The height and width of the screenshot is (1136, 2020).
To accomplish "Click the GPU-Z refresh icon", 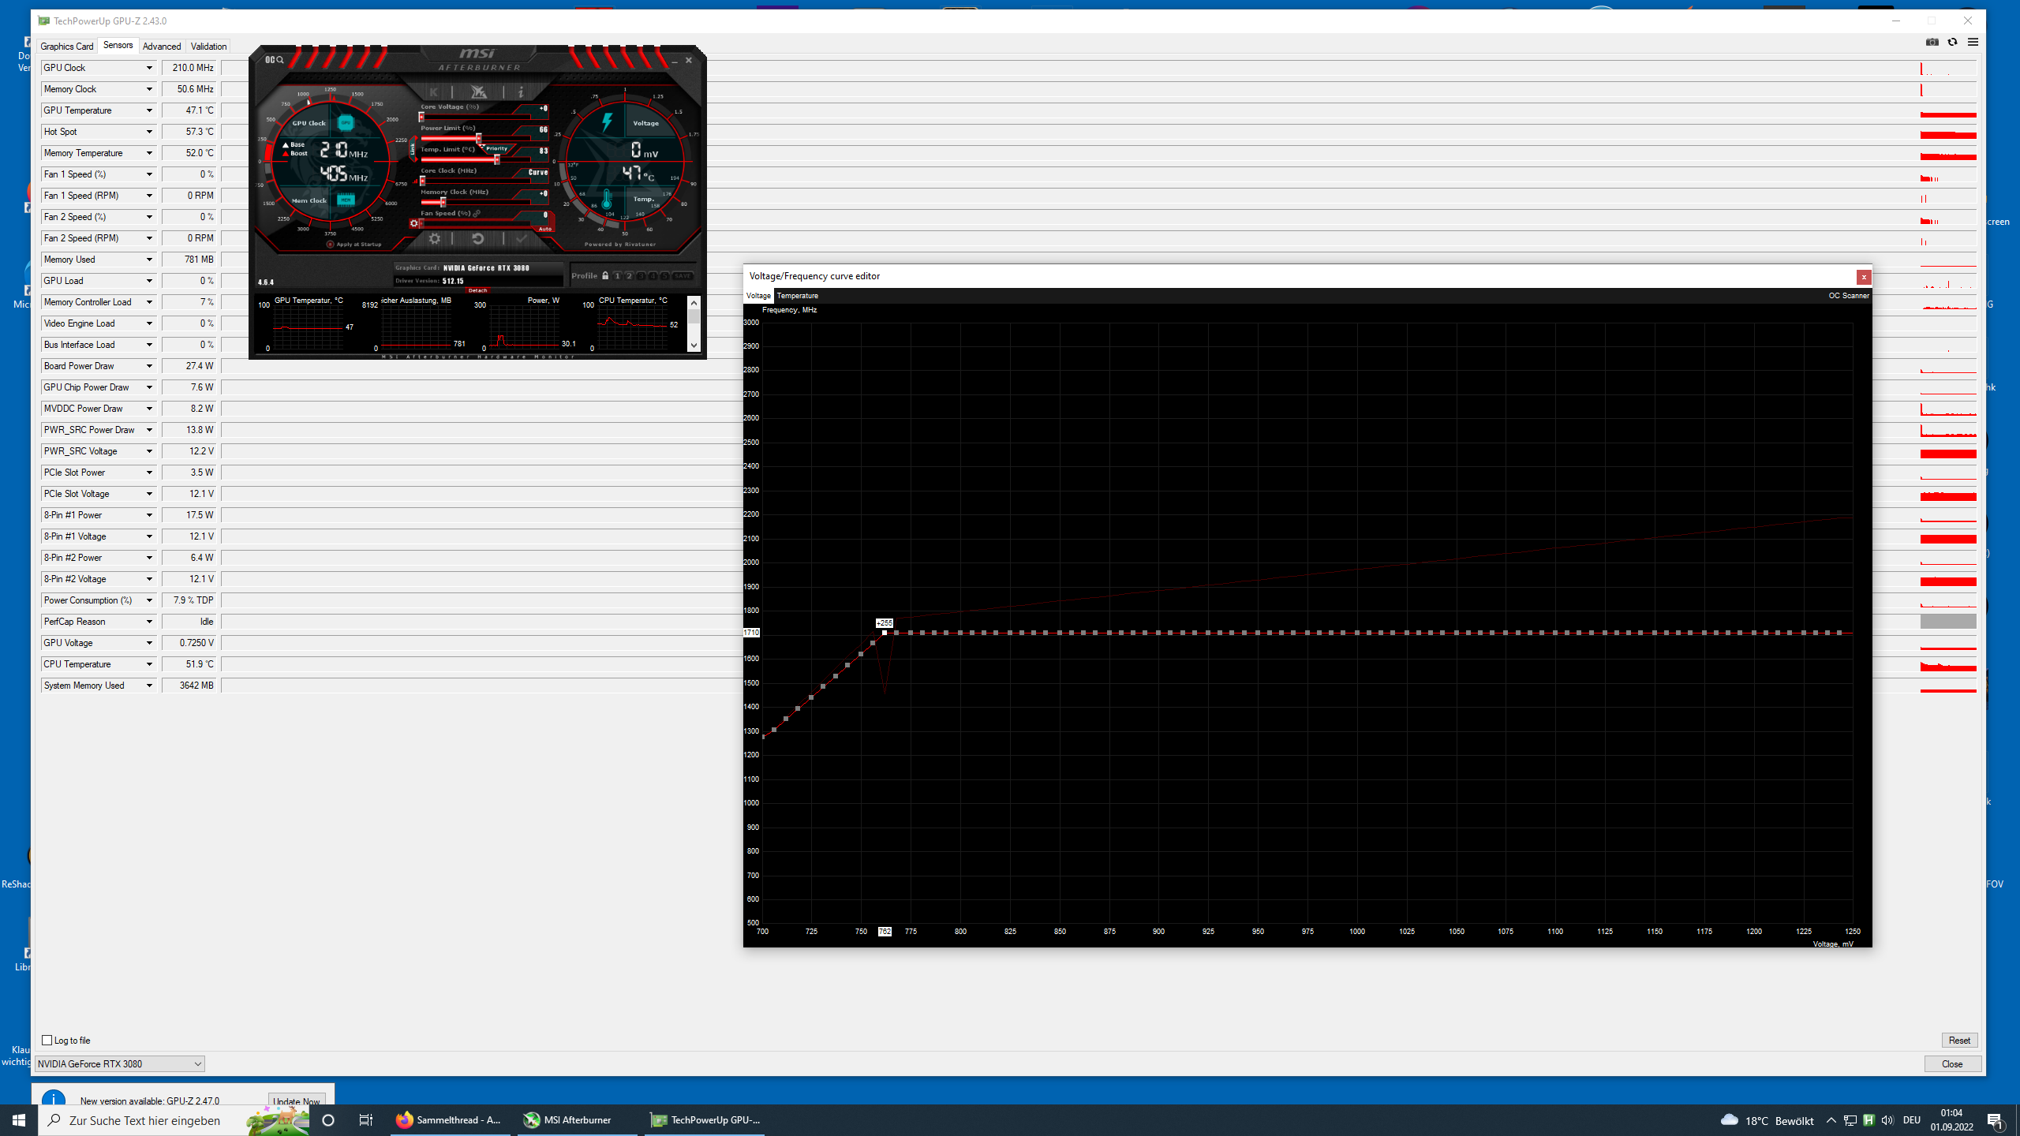I will pos(1952,42).
